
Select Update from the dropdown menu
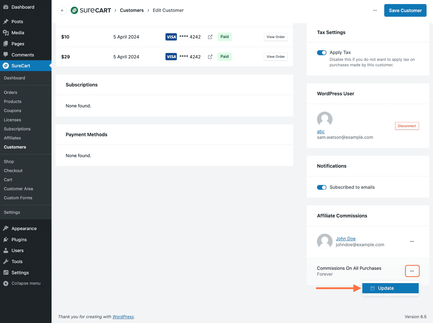click(x=390, y=288)
